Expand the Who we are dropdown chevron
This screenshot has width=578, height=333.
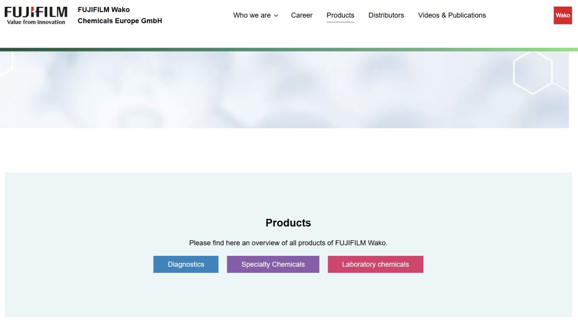(276, 15)
